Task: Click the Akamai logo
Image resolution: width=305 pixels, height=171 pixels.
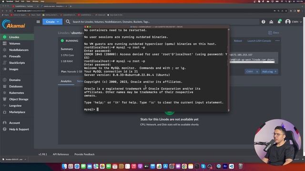Action: [x=14, y=24]
